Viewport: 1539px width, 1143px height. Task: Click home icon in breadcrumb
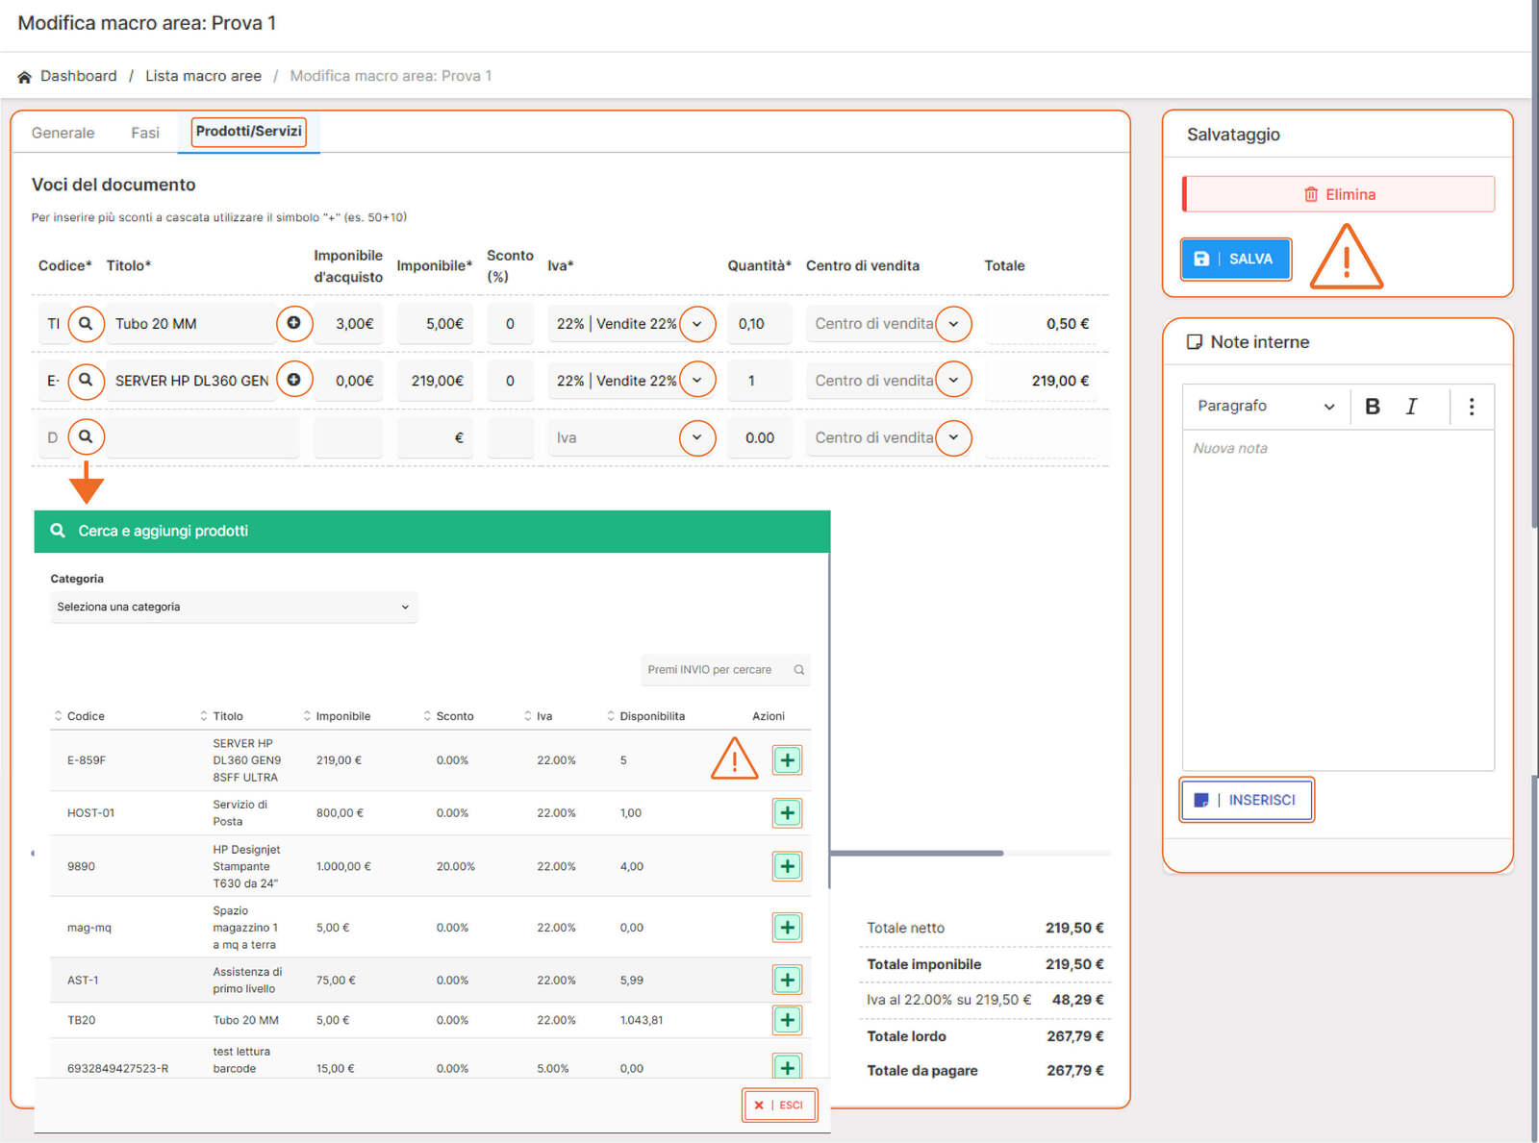tap(25, 77)
